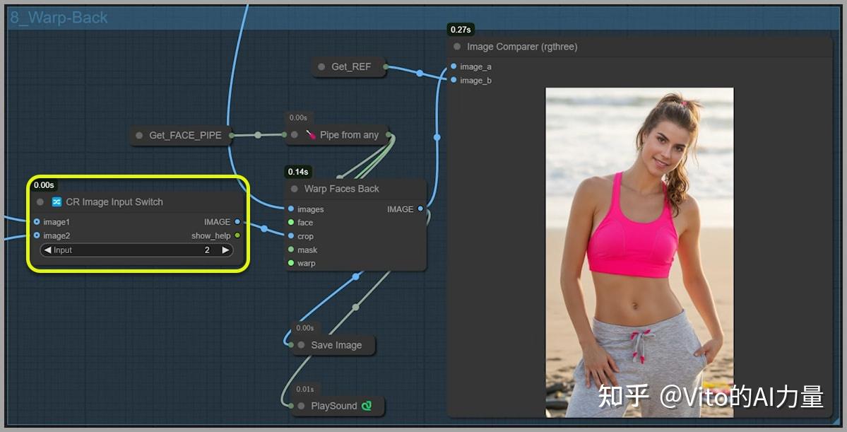Screen dimensions: 847x432
Task: Click the right arrow to increase the Input value
Action: 225,250
